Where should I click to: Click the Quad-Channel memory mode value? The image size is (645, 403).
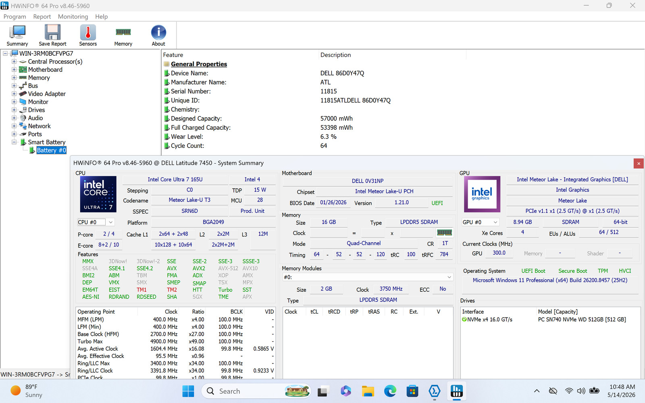click(364, 243)
